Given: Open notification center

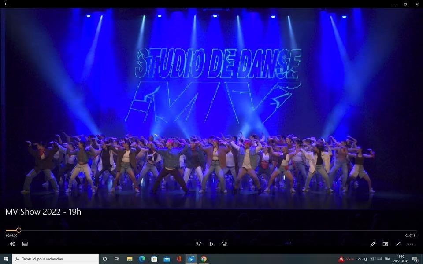Looking at the screenshot, I should click(x=416, y=259).
